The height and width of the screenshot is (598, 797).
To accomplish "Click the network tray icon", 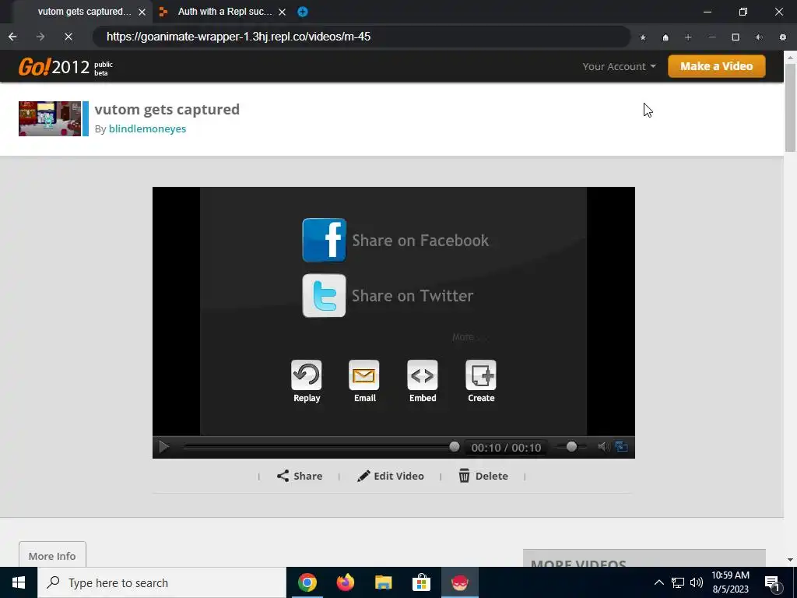I will 678,582.
